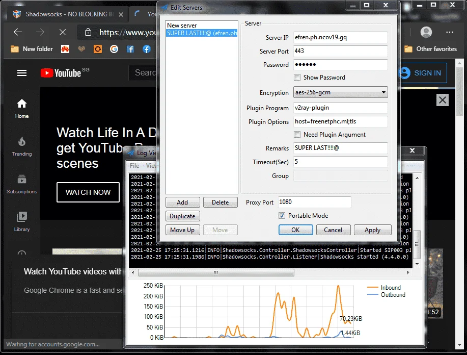Image resolution: width=467 pixels, height=355 pixels.
Task: Dismiss the YouTube banner with the X
Action: click(x=443, y=100)
